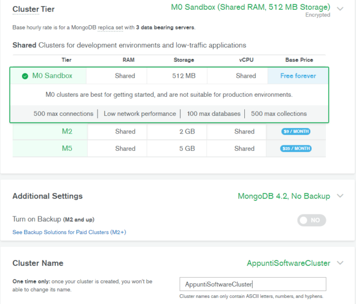Click the Additional Settings heading
This screenshot has width=356, height=304.
tap(48, 196)
